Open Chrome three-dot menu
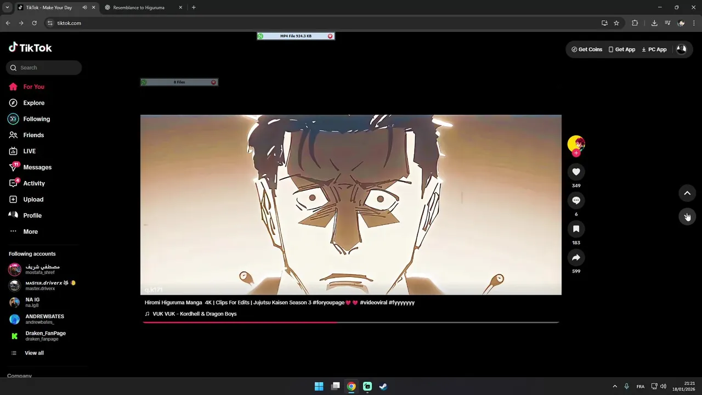 pyautogui.click(x=694, y=23)
